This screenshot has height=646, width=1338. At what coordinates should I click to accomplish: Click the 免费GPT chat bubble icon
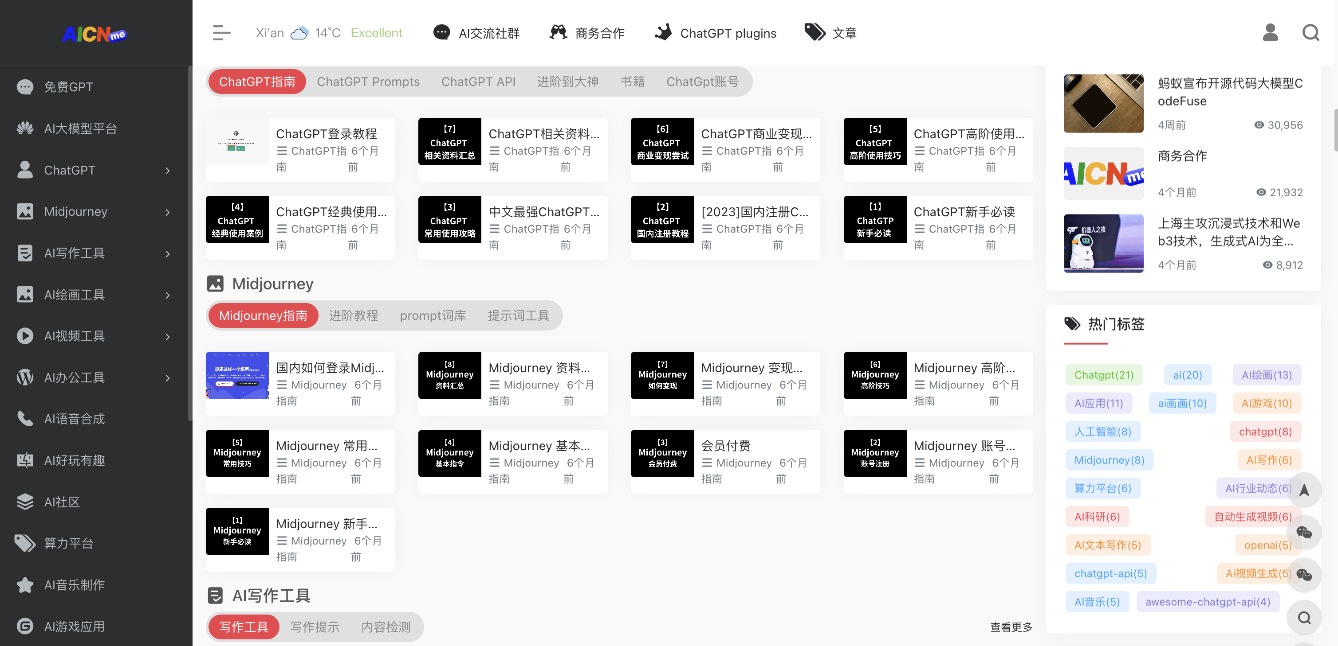(x=25, y=87)
